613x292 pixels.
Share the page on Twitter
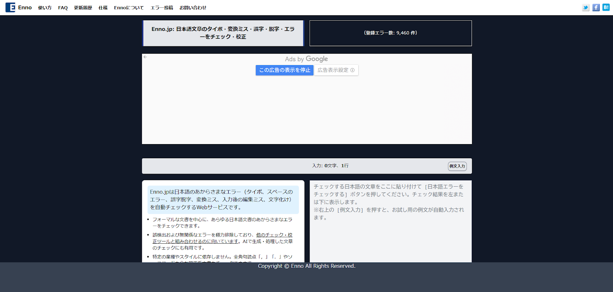585,8
